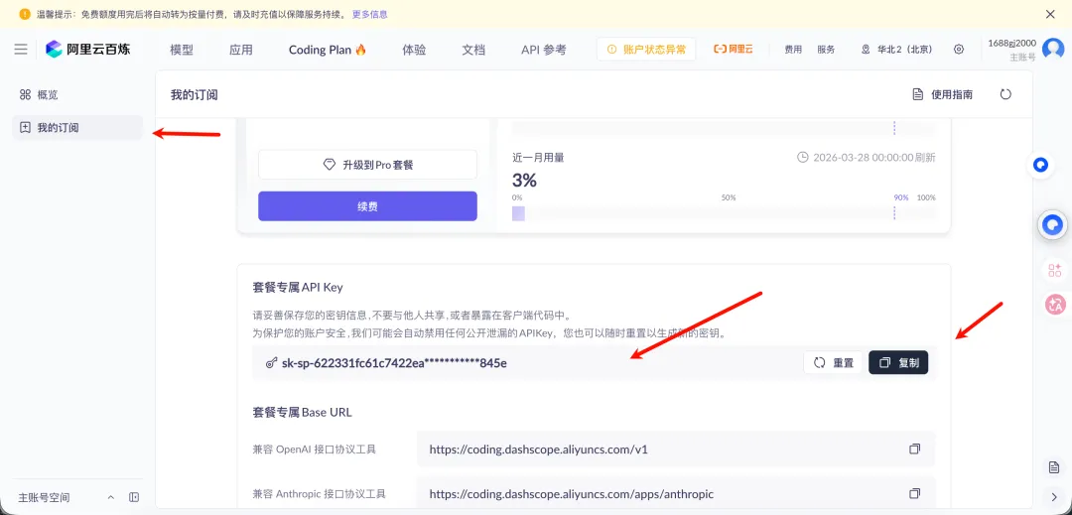Click the user avatar icon
This screenshot has height=515, width=1072.
point(1053,50)
